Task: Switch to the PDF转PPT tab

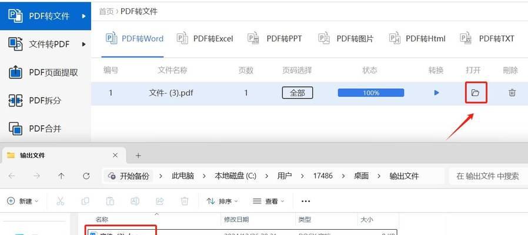Action: click(275, 39)
